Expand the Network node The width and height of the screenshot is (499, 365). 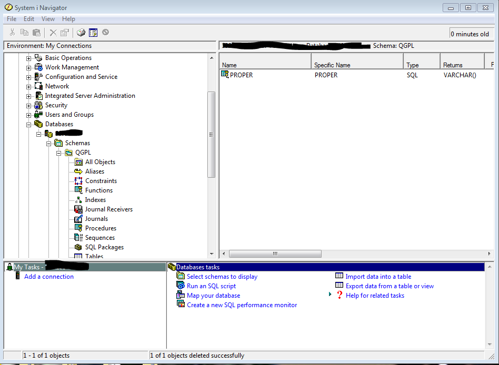click(x=28, y=87)
